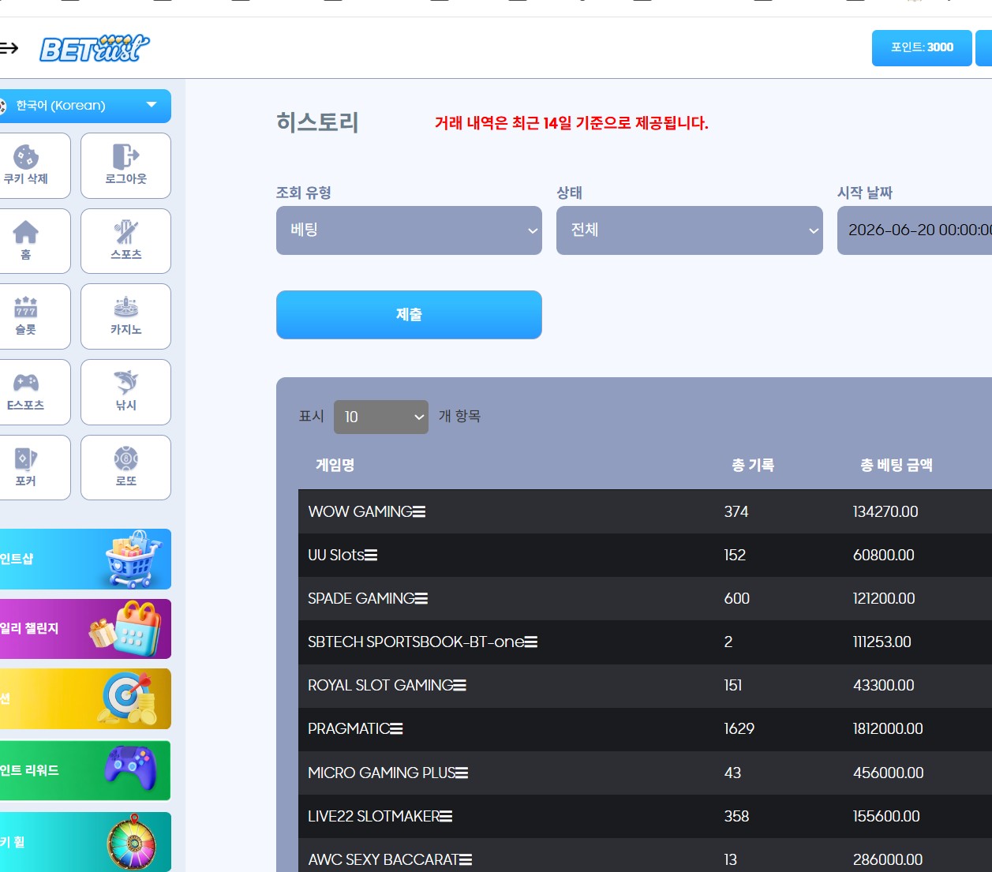Viewport: 992px width, 872px height.
Task: Open the lotto (로또) tile
Action: tap(126, 468)
